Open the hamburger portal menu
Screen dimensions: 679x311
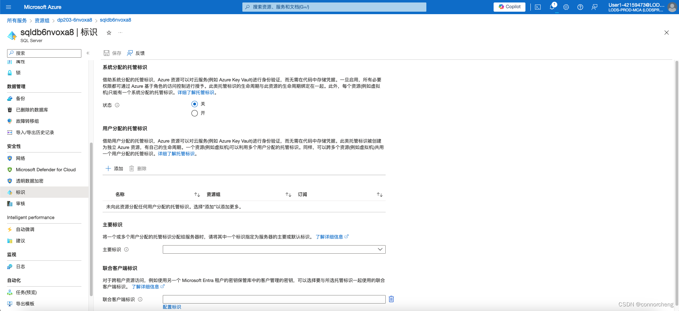click(9, 7)
